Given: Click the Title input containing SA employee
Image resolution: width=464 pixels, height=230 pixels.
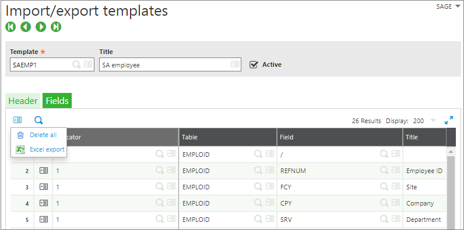Looking at the screenshot, I should point(170,64).
